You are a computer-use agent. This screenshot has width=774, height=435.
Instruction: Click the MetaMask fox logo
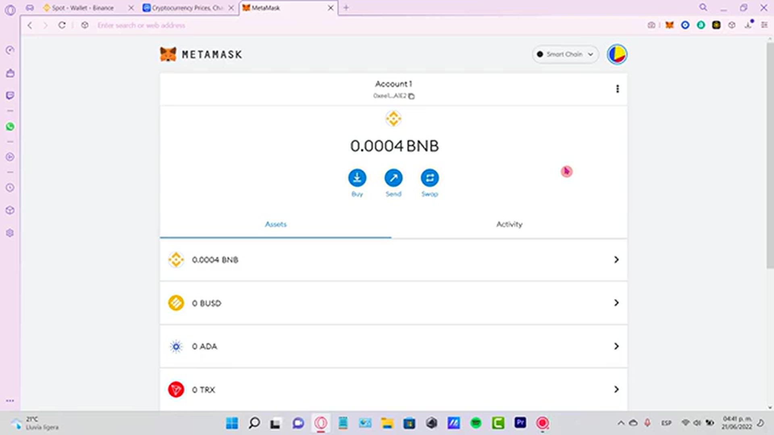click(x=168, y=54)
